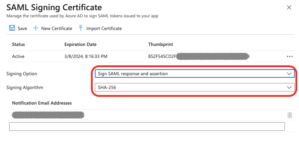Expand the Signing Option dropdown chevron
This screenshot has height=159, width=299.
click(289, 74)
